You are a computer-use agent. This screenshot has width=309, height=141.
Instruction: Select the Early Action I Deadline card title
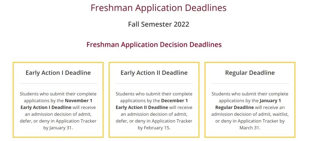point(58,73)
